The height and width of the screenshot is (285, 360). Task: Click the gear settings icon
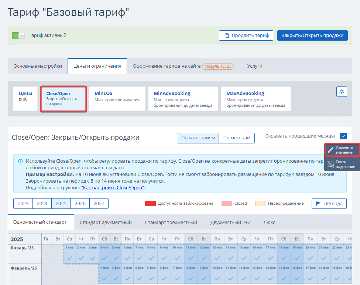coord(342,92)
